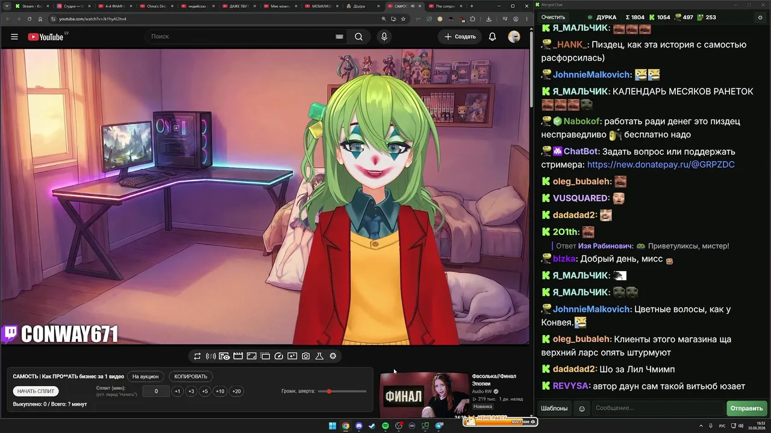Open the Windows Start menu
771x433 pixels.
(x=332, y=426)
